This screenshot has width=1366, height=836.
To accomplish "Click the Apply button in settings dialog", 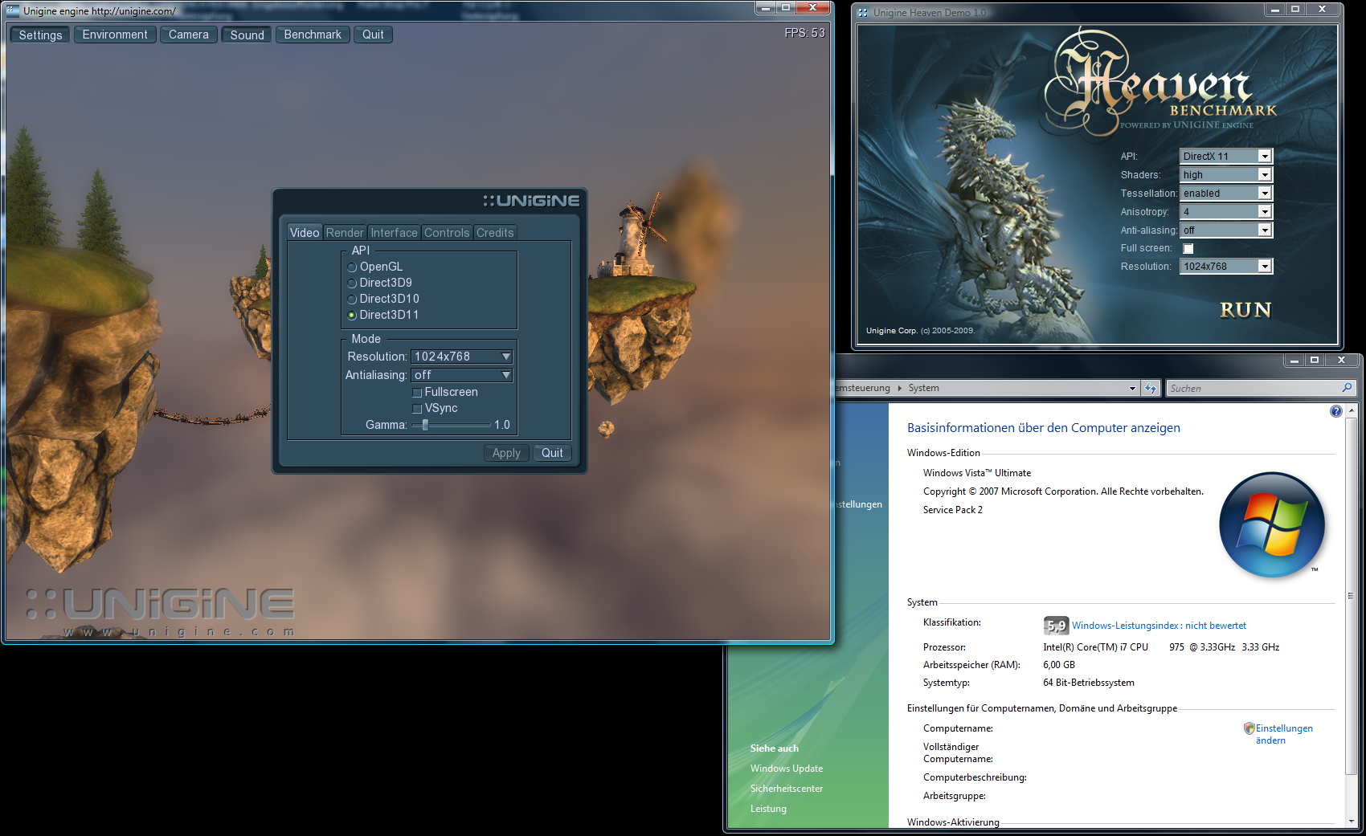I will (x=506, y=453).
